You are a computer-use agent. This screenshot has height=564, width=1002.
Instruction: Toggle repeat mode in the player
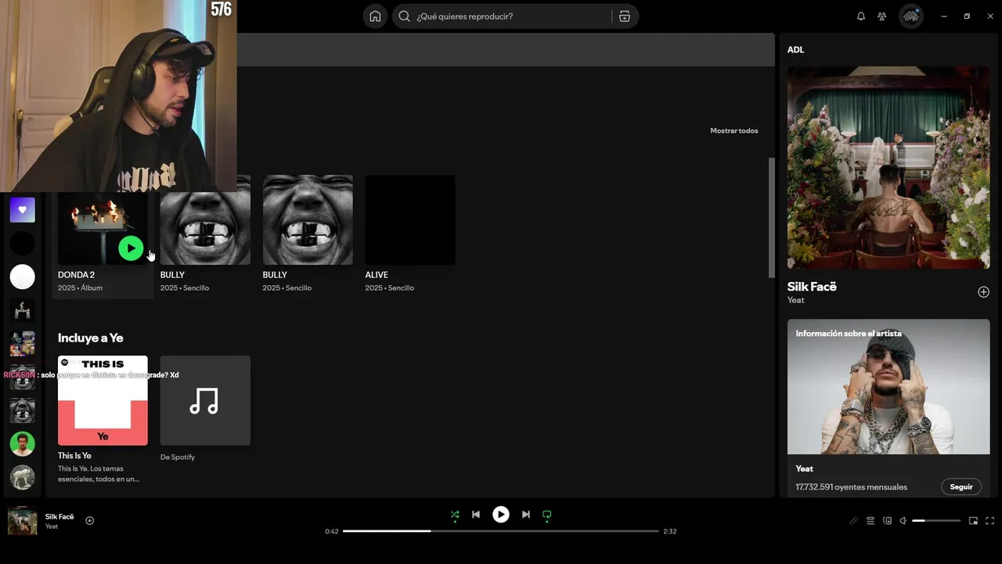click(x=547, y=515)
